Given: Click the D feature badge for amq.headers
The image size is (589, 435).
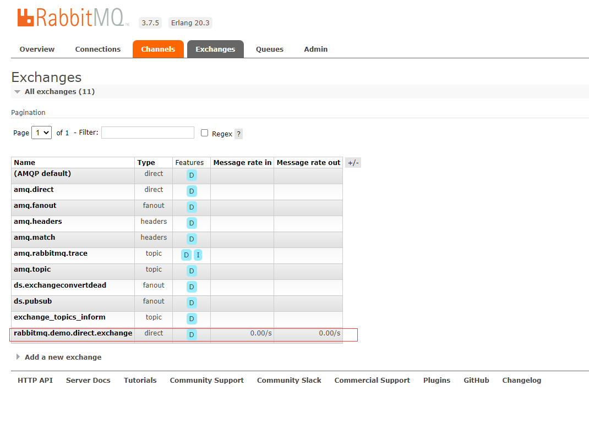Looking at the screenshot, I should (x=192, y=223).
